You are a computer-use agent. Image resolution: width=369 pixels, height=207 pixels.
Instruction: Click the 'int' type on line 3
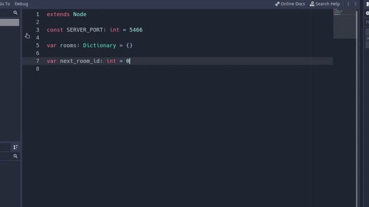coord(115,30)
